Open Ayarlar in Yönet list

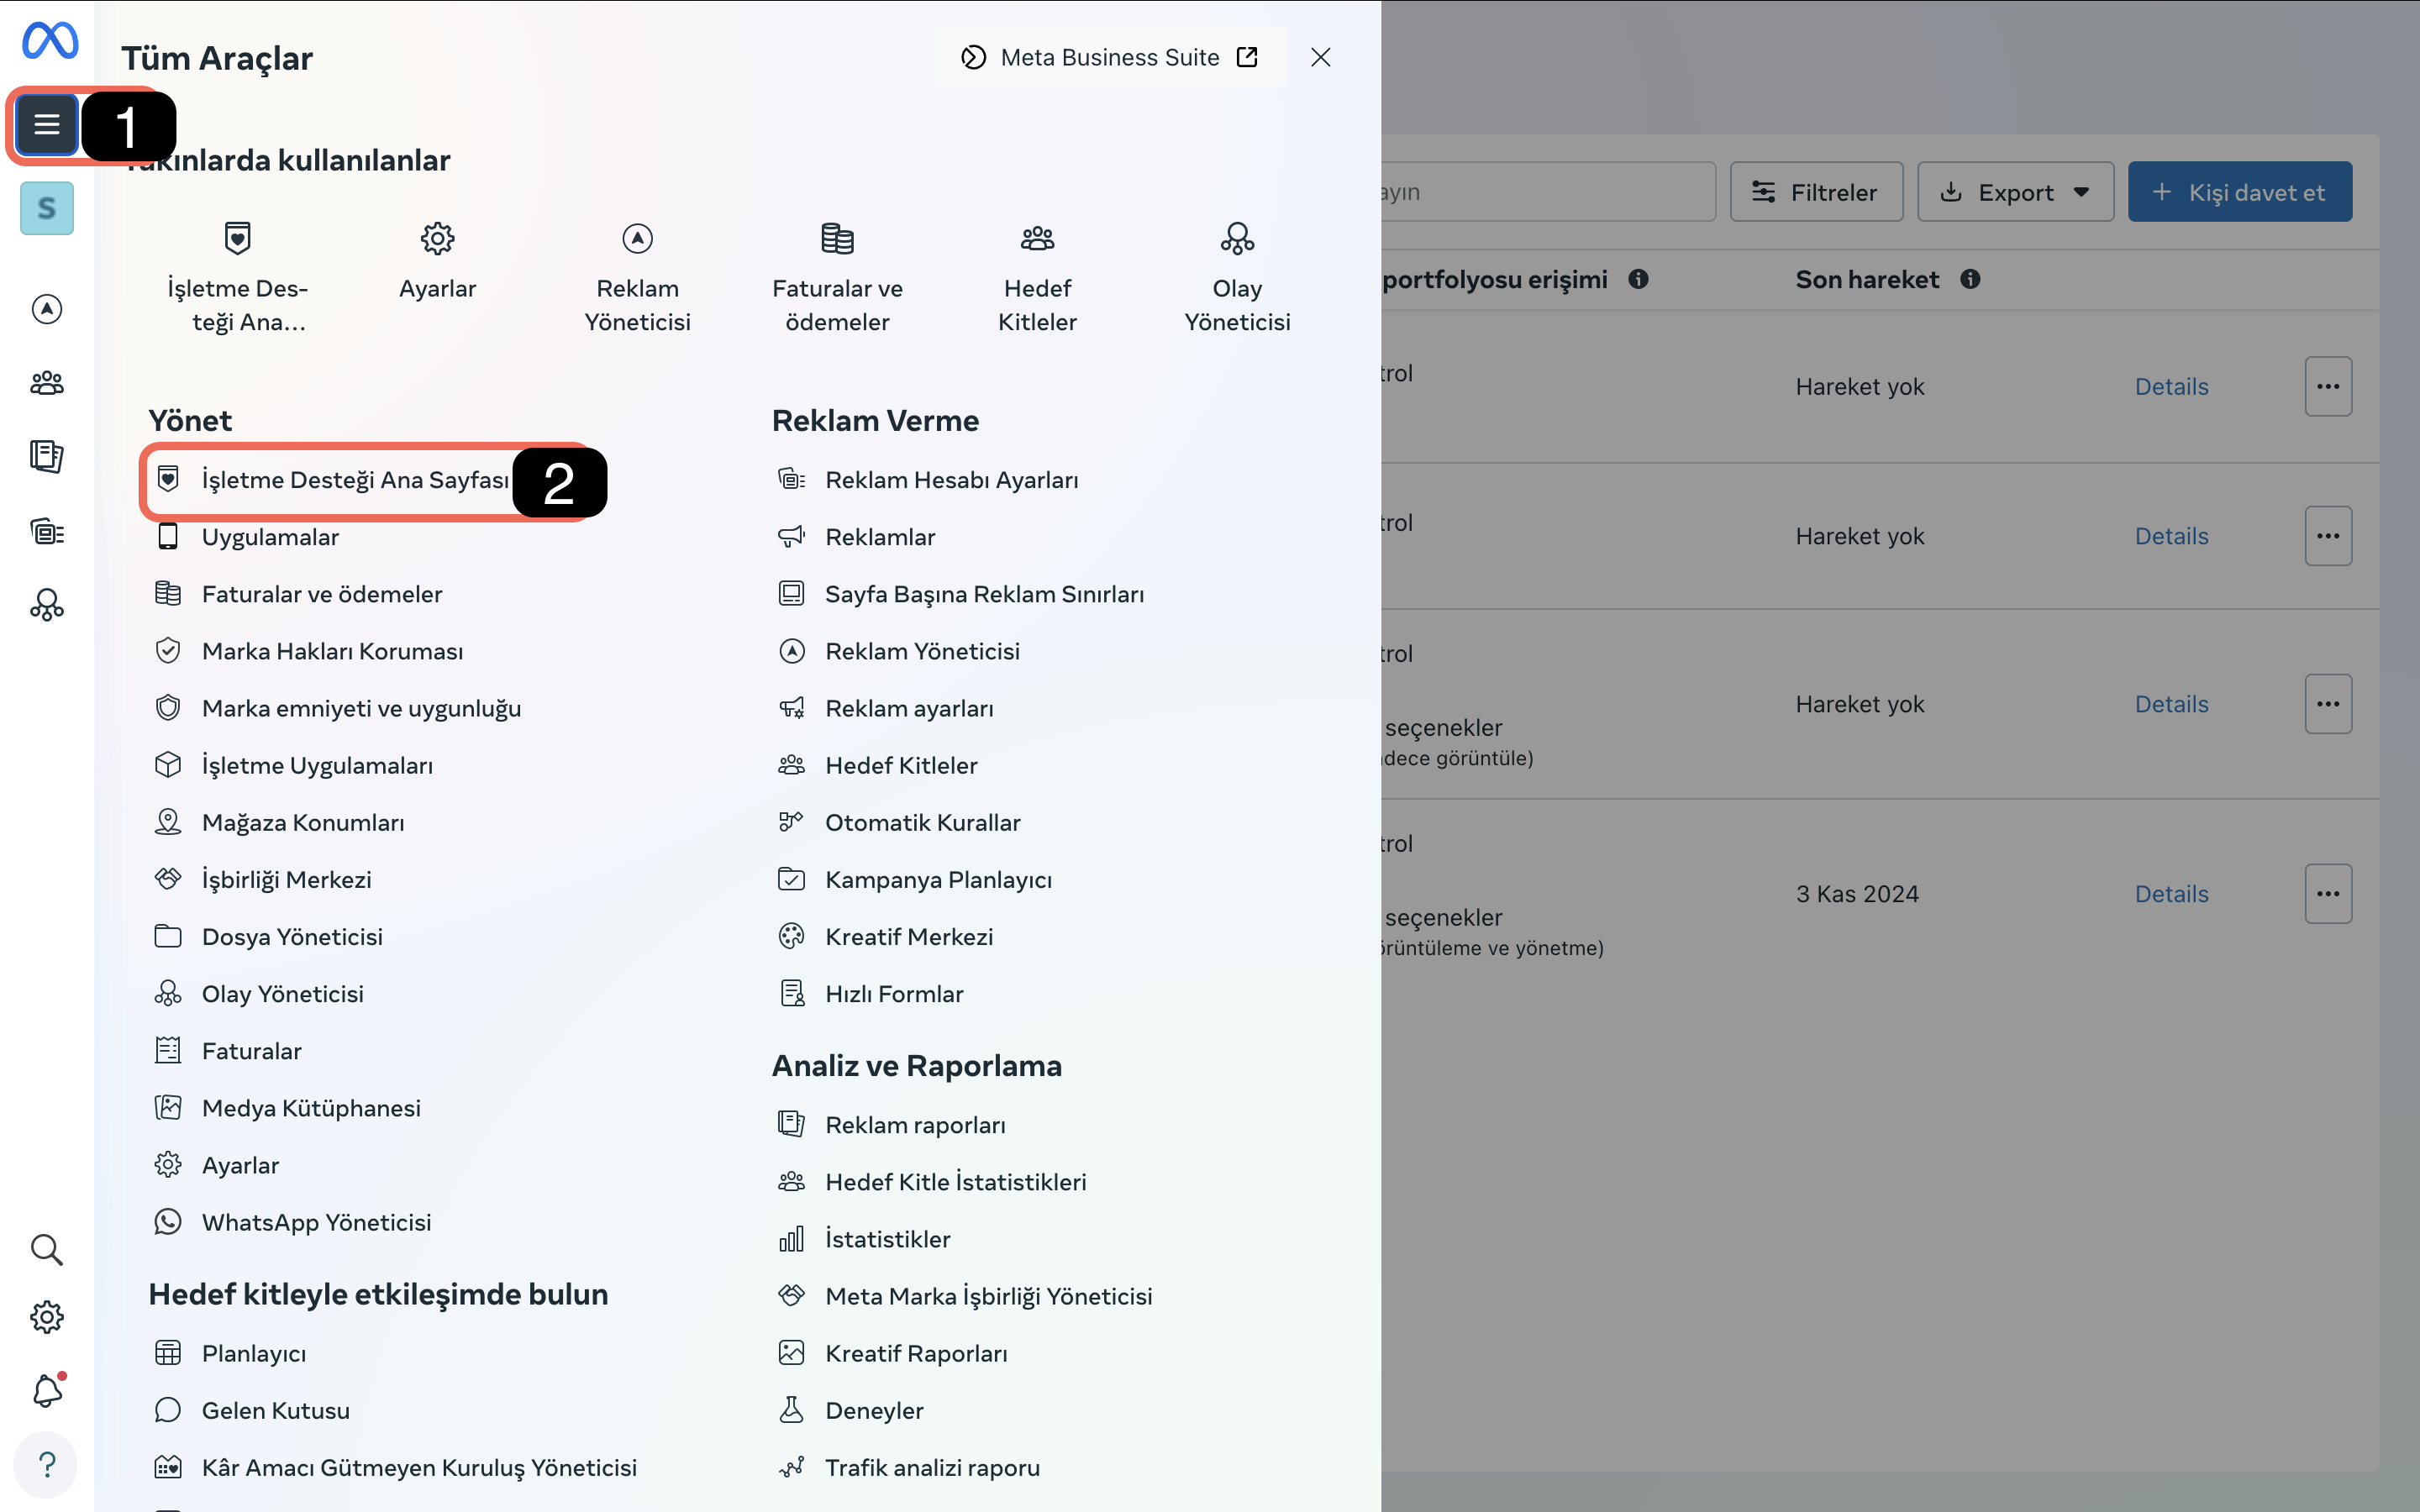[x=218, y=1165]
